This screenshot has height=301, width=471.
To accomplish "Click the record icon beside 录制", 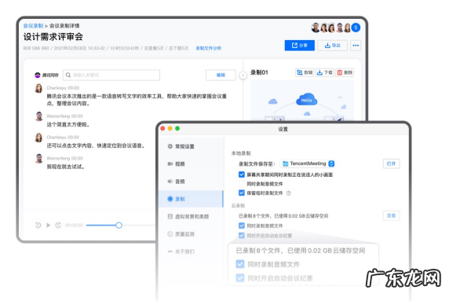I will 170,199.
